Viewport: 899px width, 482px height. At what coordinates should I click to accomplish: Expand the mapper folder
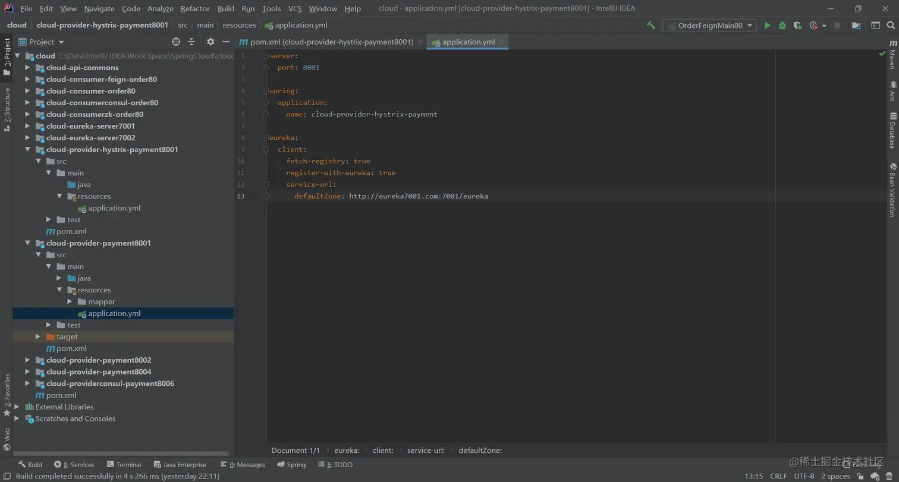tap(70, 302)
